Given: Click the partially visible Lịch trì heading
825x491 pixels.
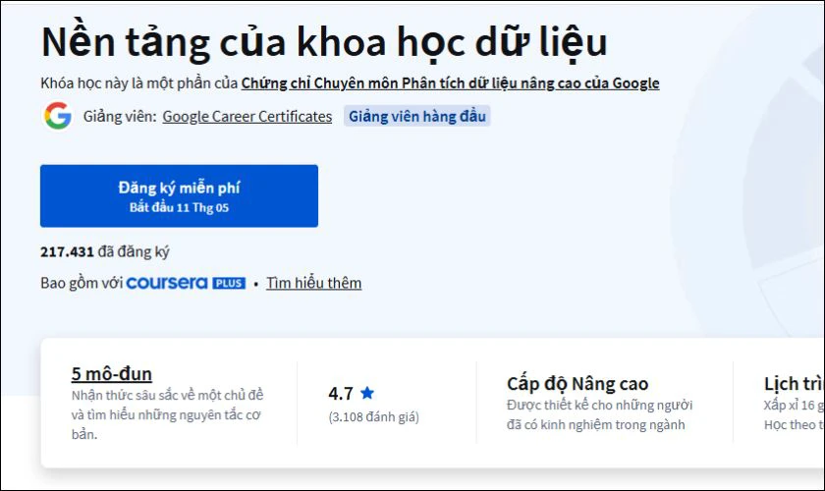Looking at the screenshot, I should click(x=794, y=384).
